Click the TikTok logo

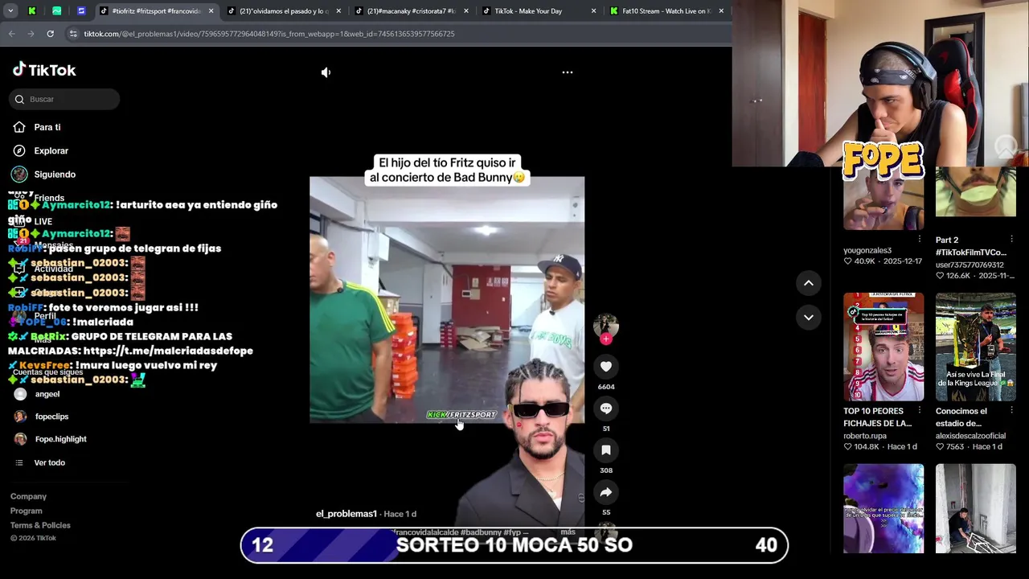point(44,70)
